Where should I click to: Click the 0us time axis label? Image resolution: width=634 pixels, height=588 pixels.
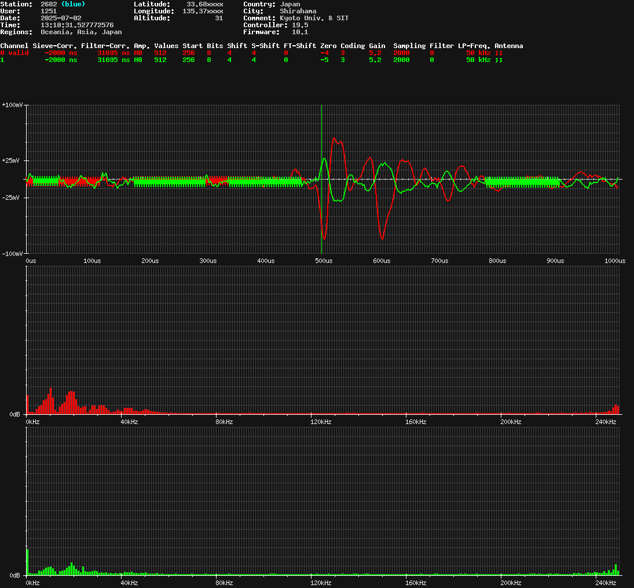pos(31,261)
